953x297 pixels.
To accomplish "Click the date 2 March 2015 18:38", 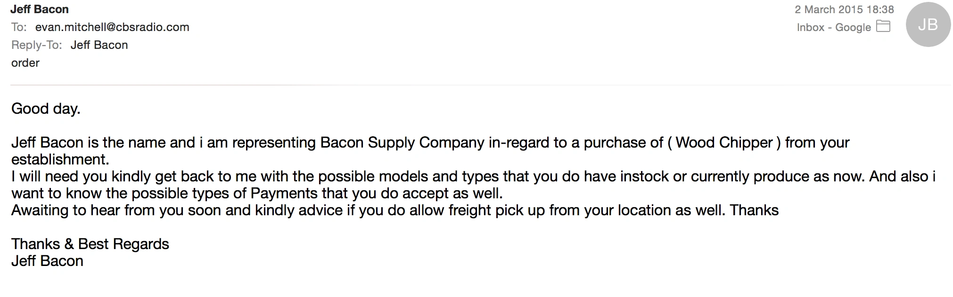I will pyautogui.click(x=844, y=9).
